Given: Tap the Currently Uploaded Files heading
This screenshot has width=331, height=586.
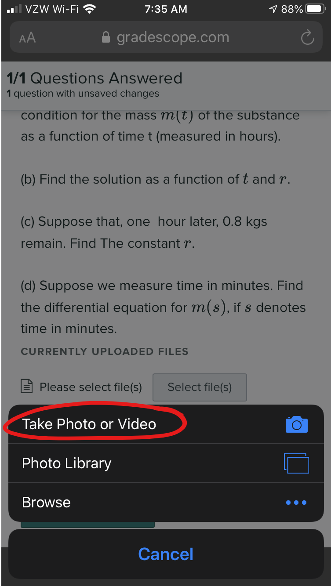Looking at the screenshot, I should point(105,351).
